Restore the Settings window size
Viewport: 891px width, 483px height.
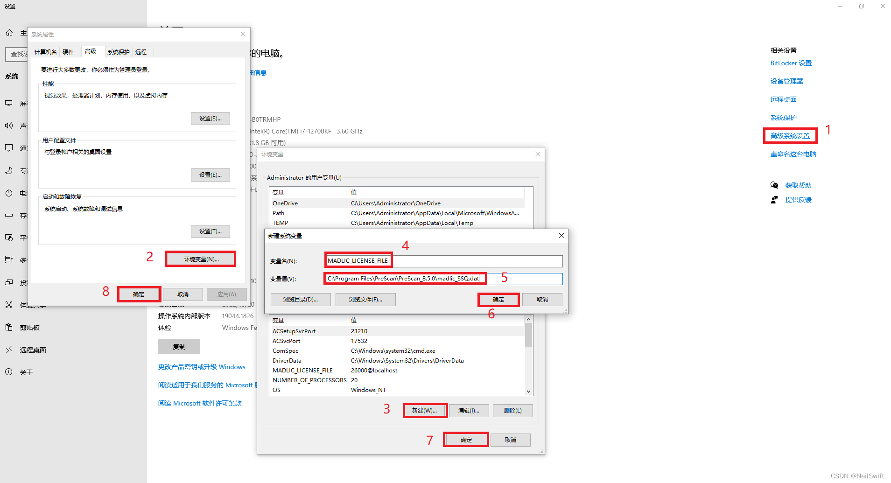tap(862, 6)
